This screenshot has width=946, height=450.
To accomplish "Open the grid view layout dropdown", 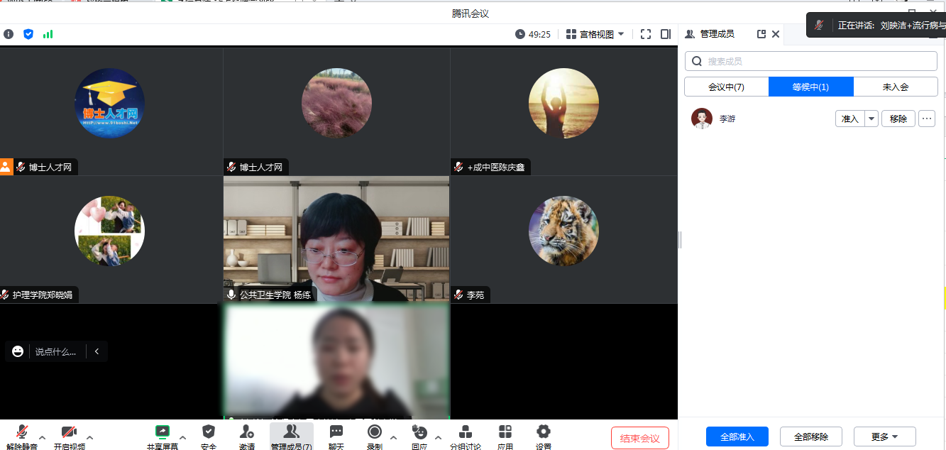I will coord(595,33).
